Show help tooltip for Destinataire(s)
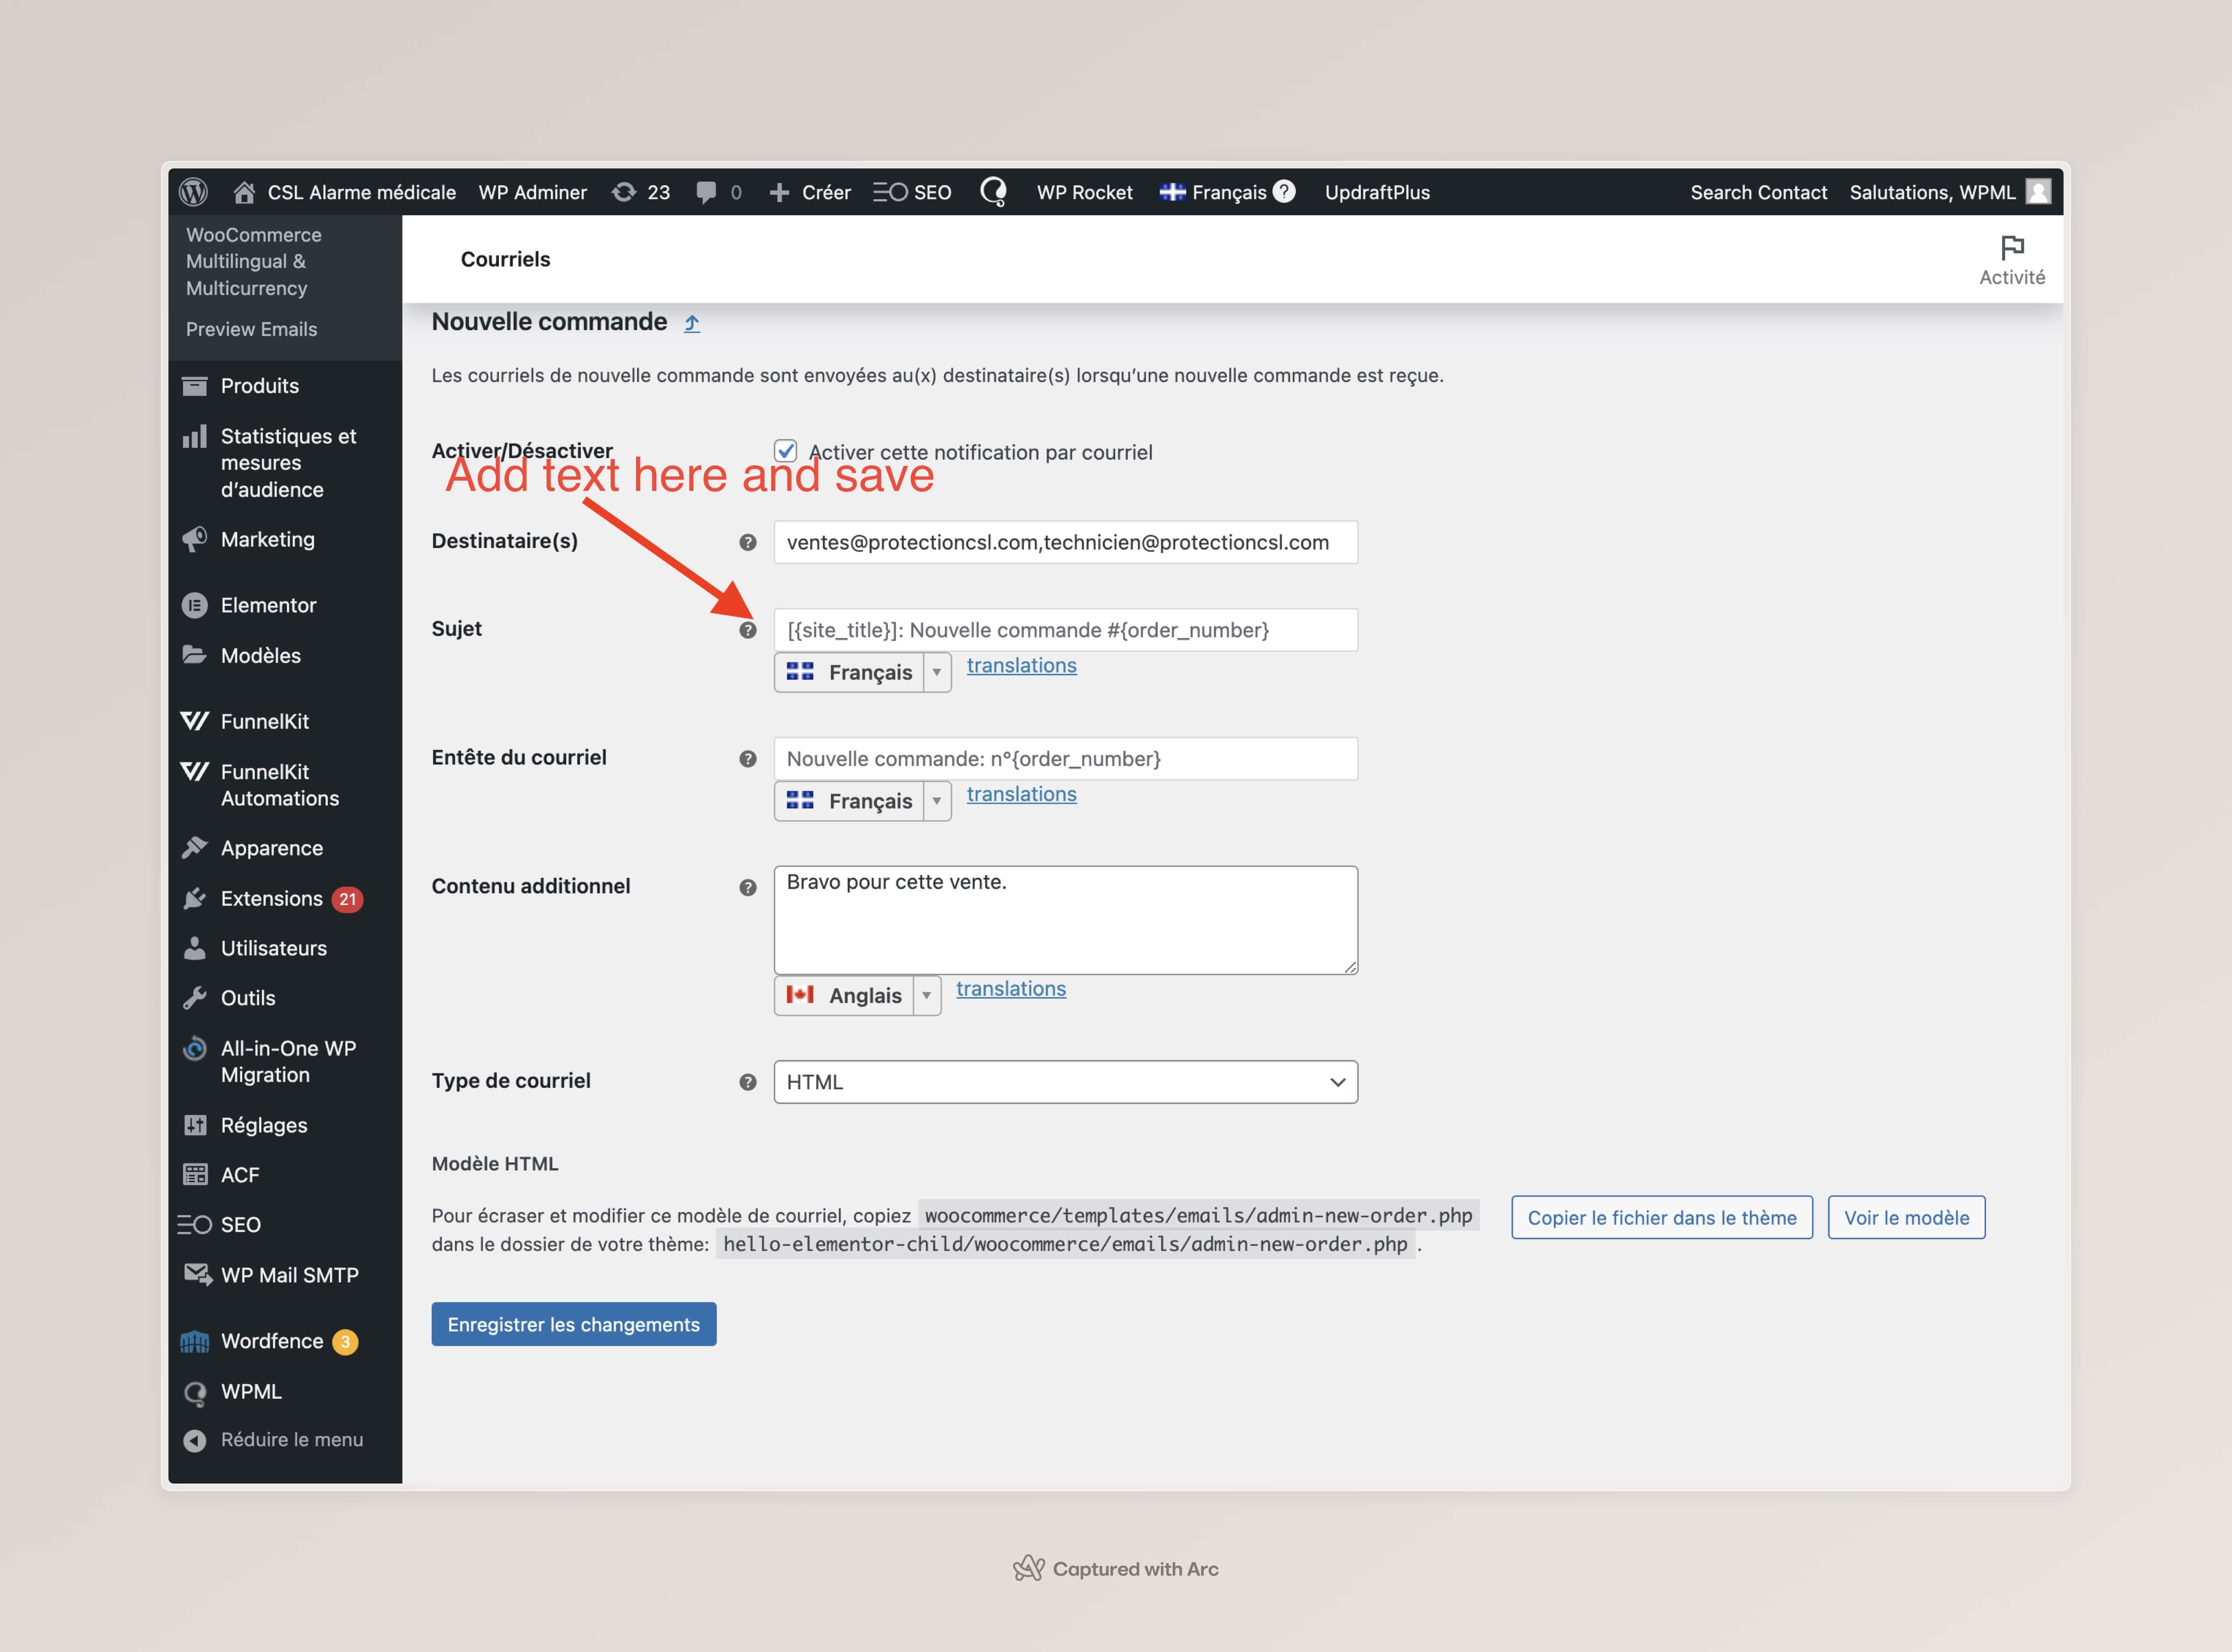This screenshot has width=2232, height=1652. [x=747, y=542]
